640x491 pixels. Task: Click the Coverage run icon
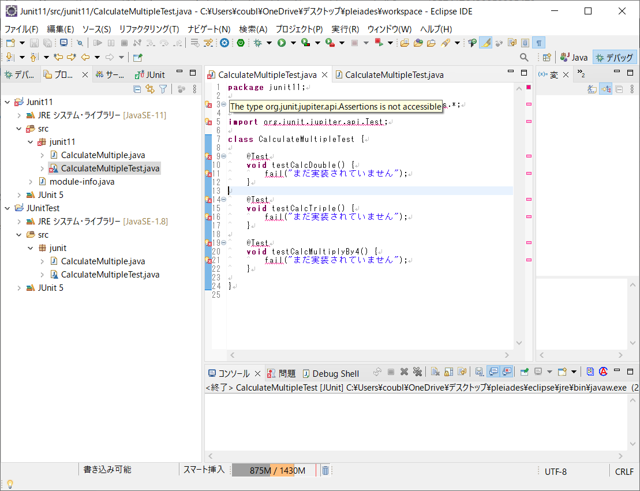tap(306, 43)
